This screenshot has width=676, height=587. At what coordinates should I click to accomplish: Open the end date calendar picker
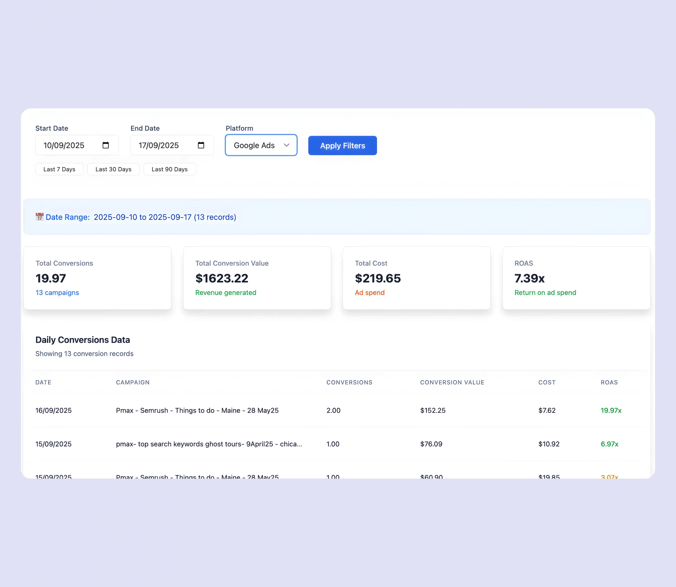pos(201,145)
